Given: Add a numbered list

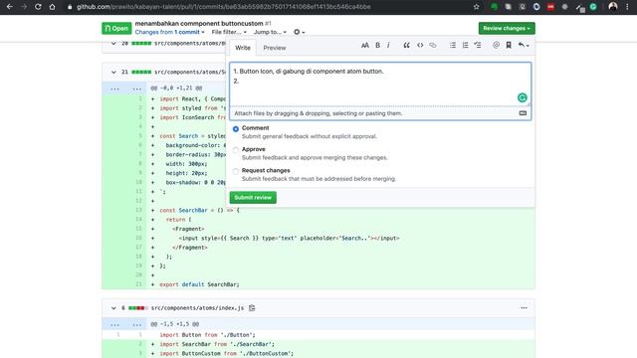Looking at the screenshot, I should pos(465,45).
